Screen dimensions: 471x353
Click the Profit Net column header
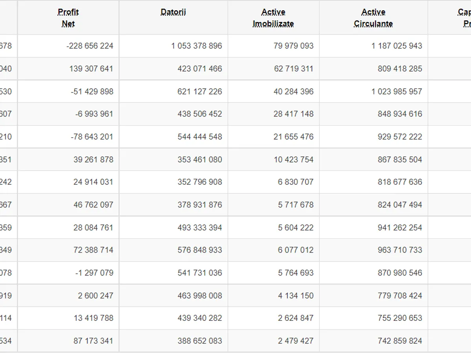(68, 18)
